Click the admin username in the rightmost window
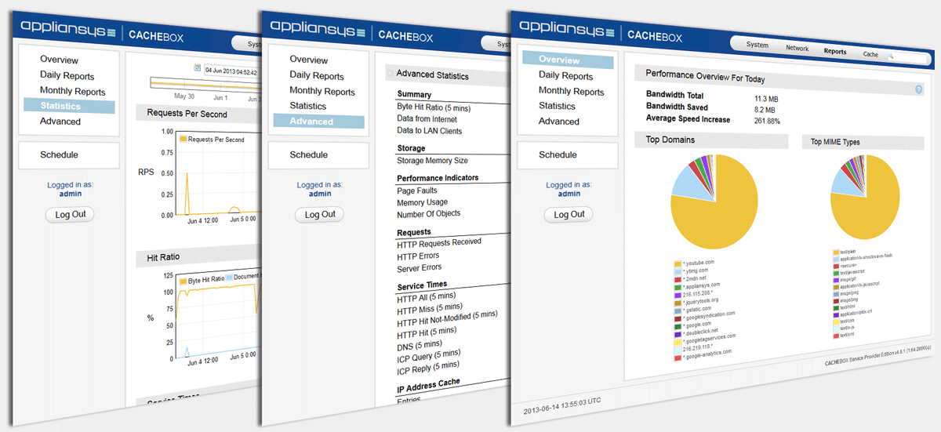 569,194
